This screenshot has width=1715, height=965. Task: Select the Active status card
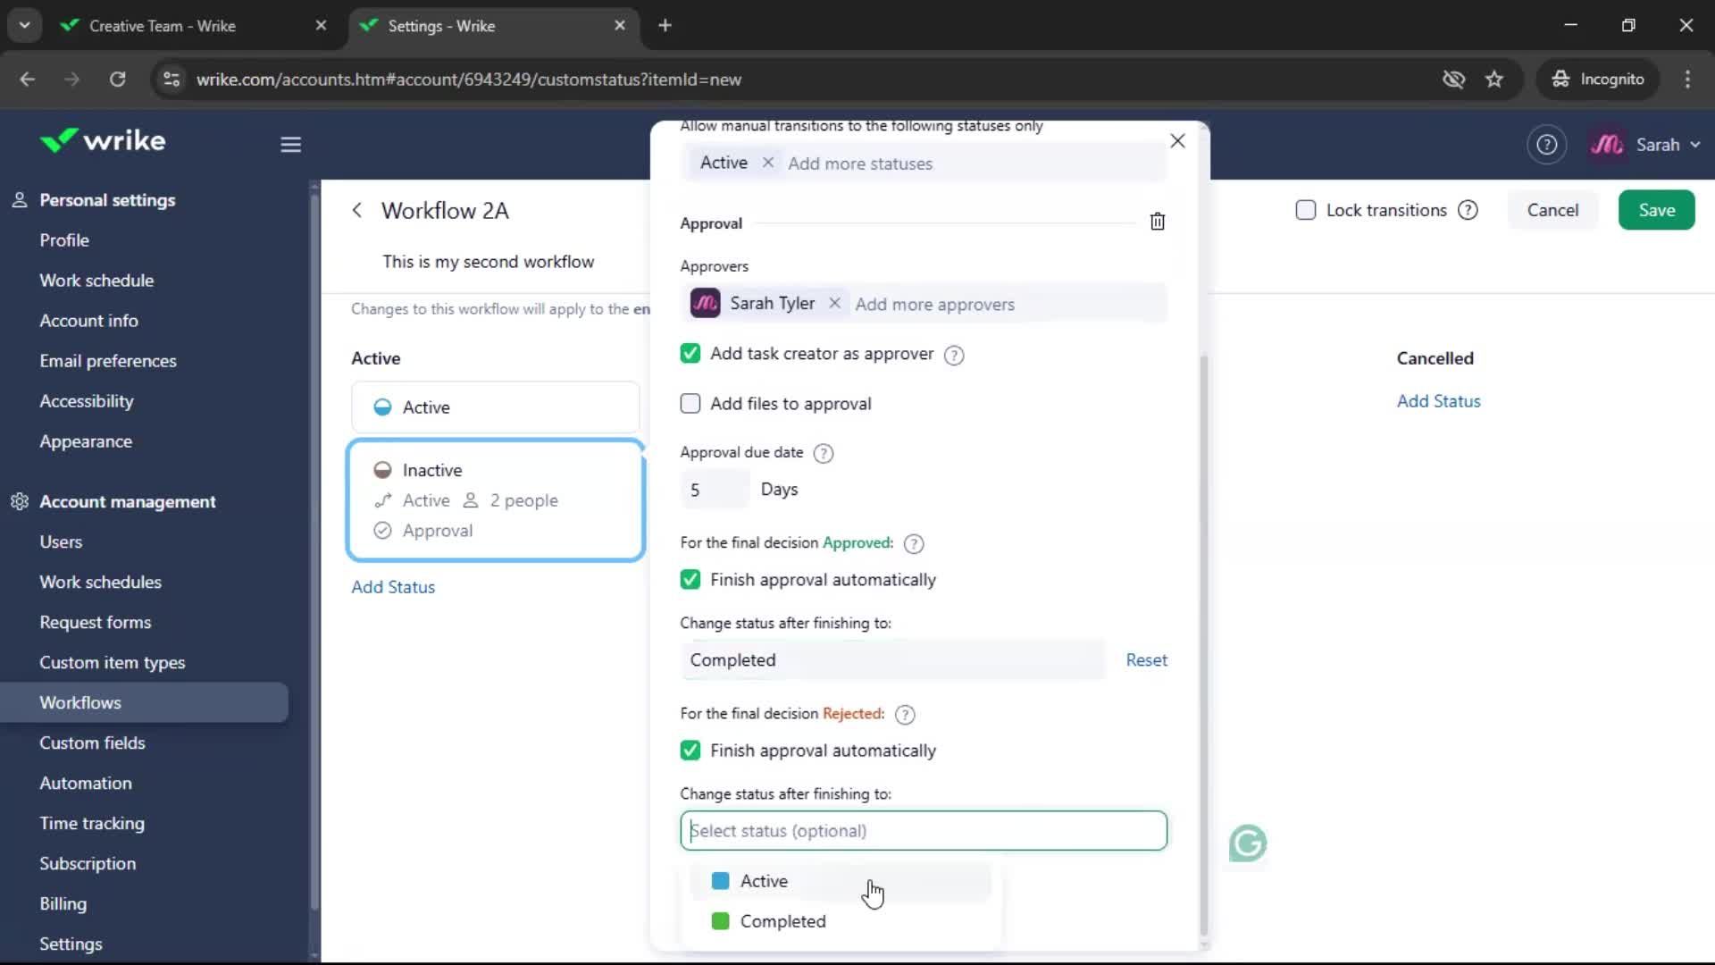click(495, 407)
